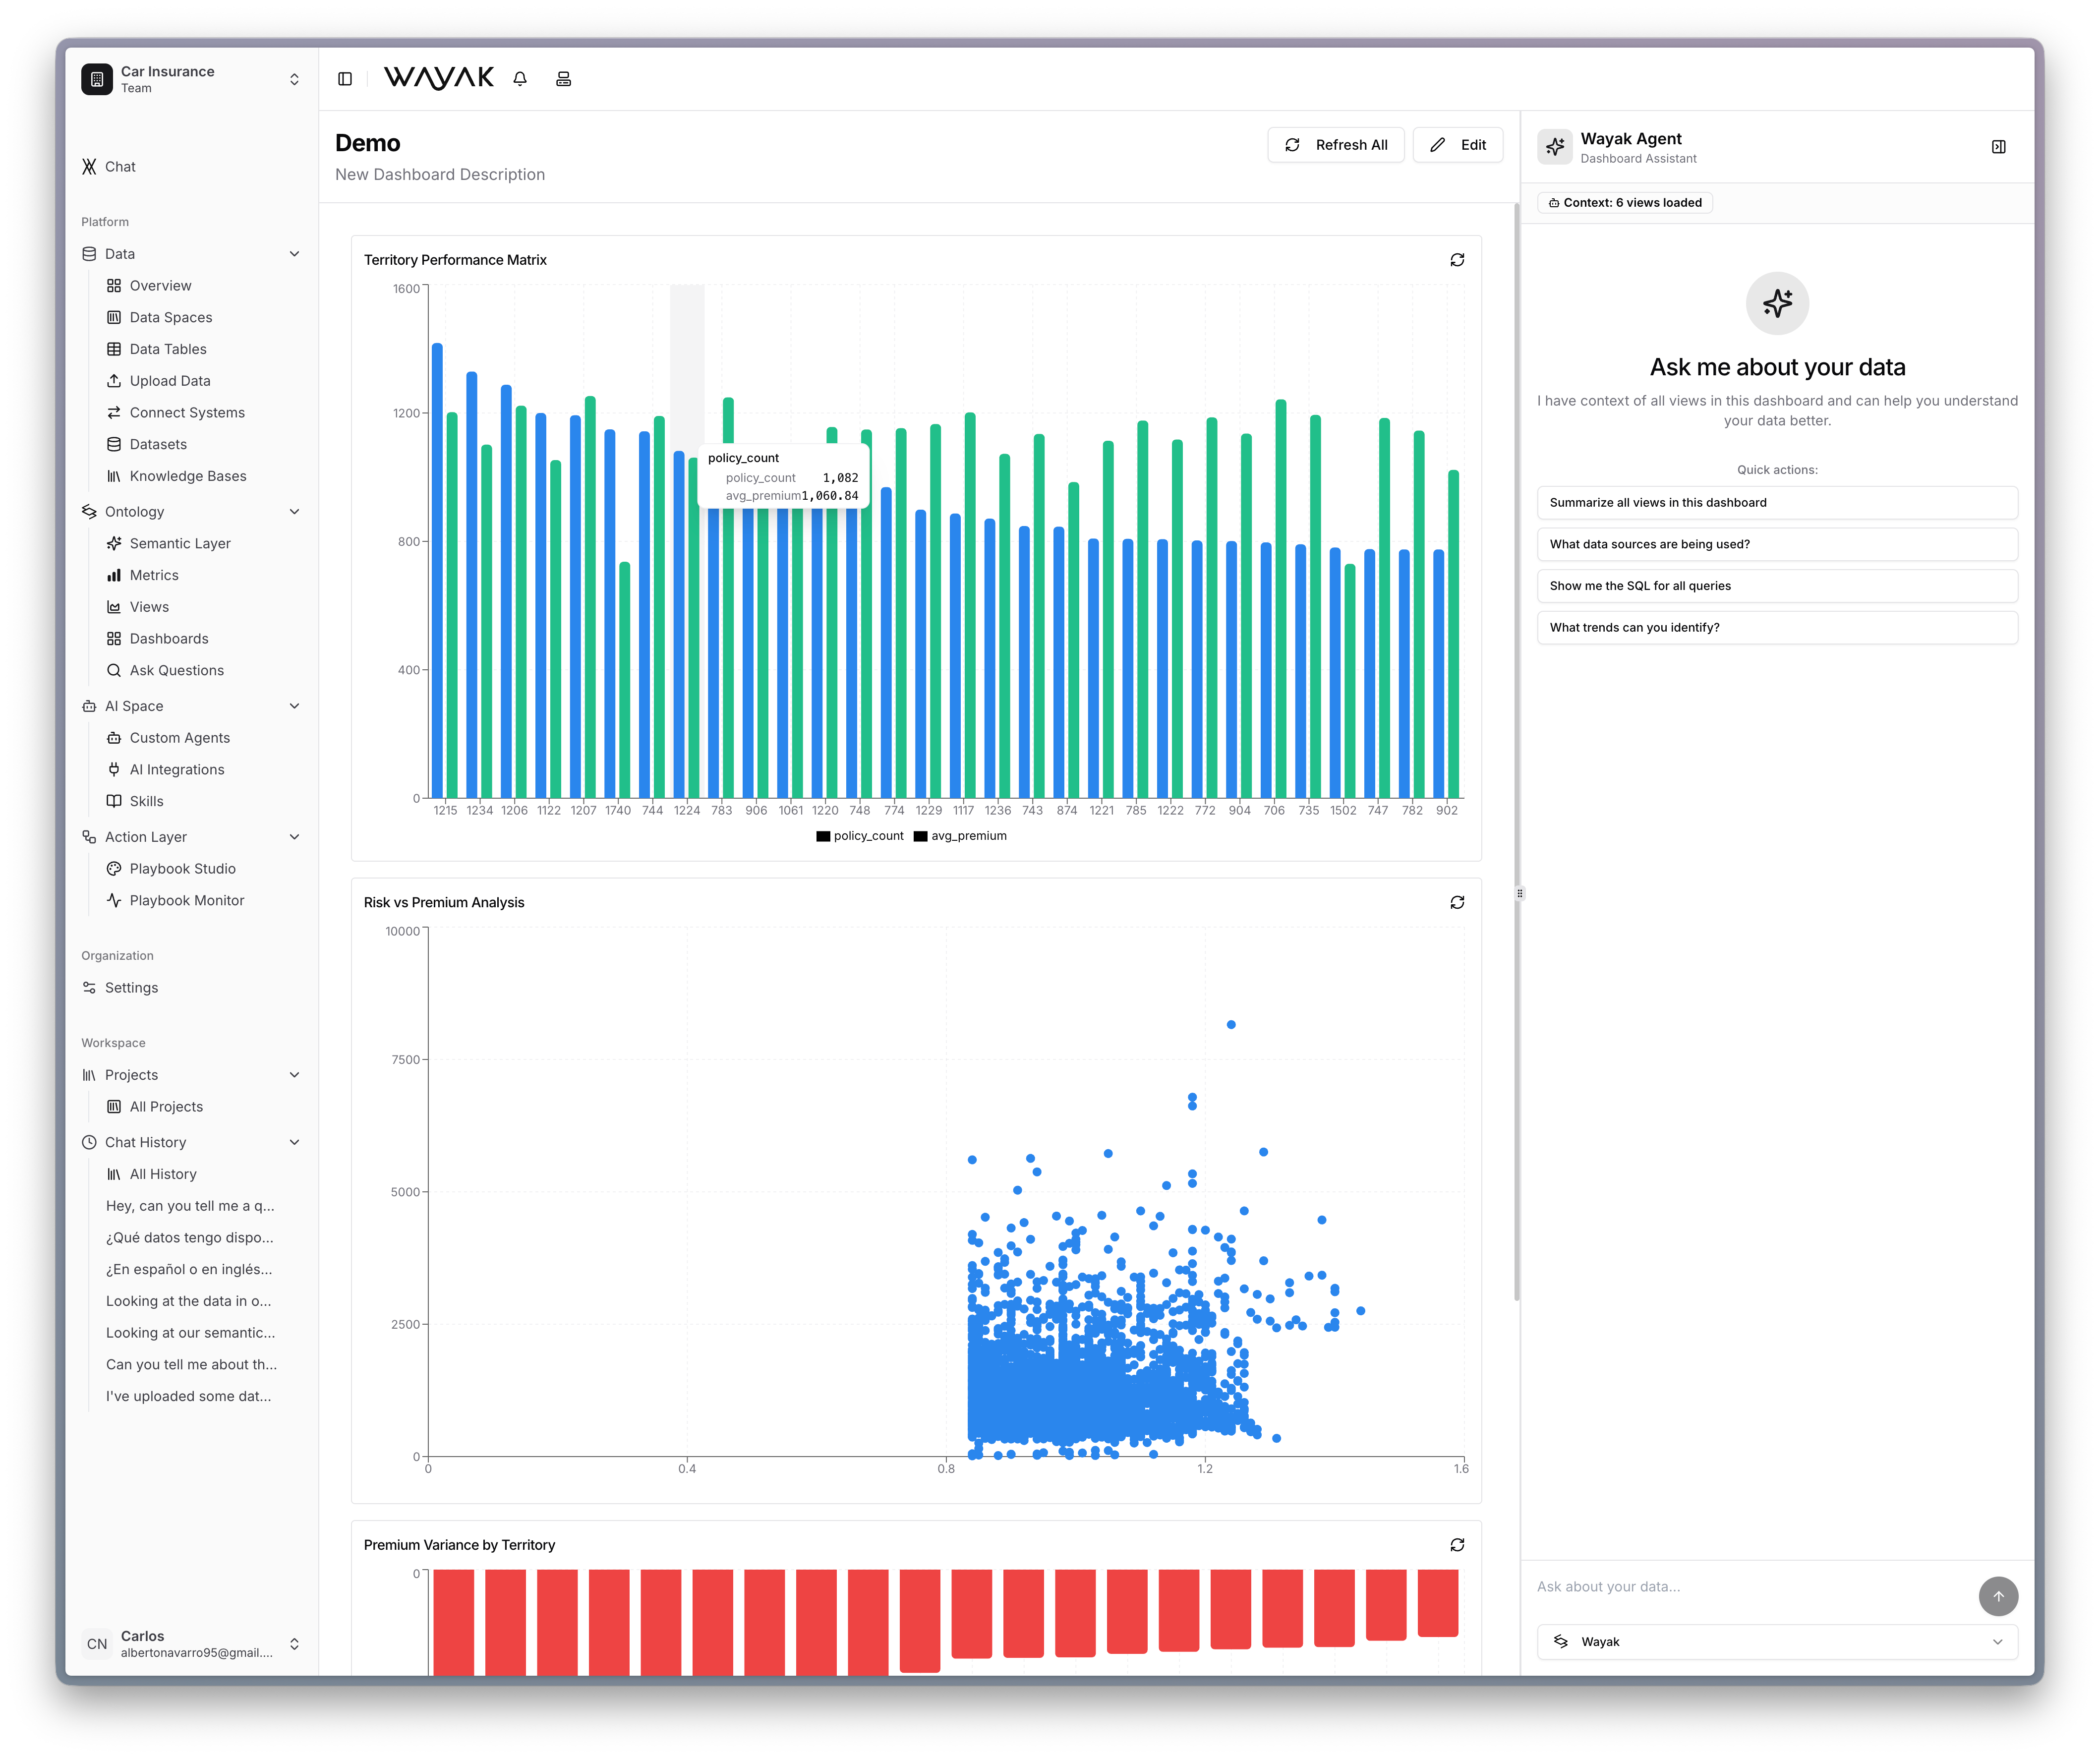Open chat 'Hey, can you tell me a q...'
This screenshot has height=1759, width=2100.
click(x=190, y=1206)
